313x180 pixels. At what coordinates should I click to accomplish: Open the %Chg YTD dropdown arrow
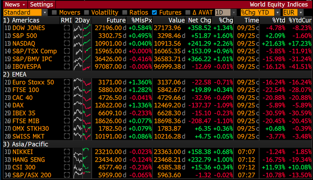pyautogui.click(x=278, y=12)
